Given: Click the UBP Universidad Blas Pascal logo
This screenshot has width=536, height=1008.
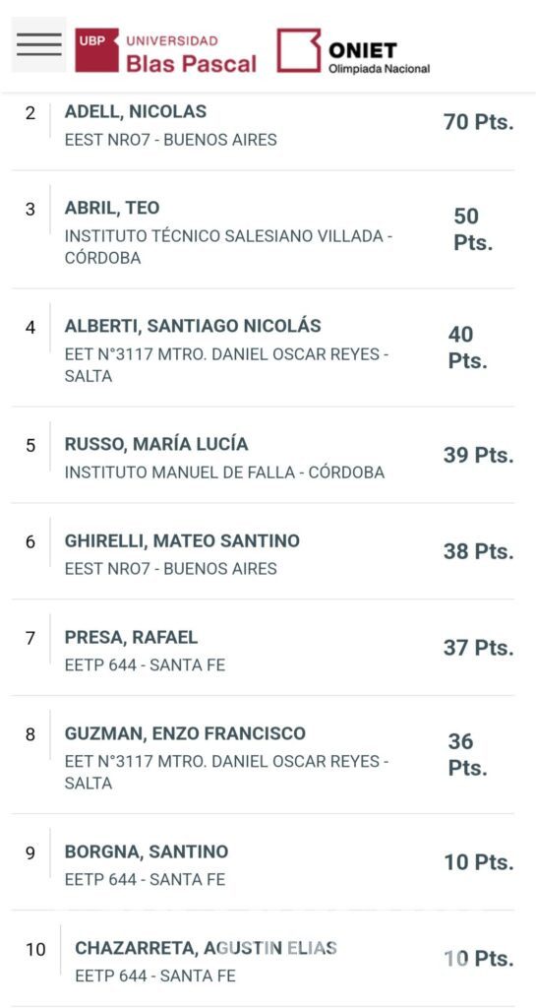Looking at the screenshot, I should click(x=165, y=50).
